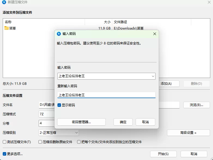Screen dimensions: 213x160
Task: Close the 输入密码 dialog
Action: 155,34
